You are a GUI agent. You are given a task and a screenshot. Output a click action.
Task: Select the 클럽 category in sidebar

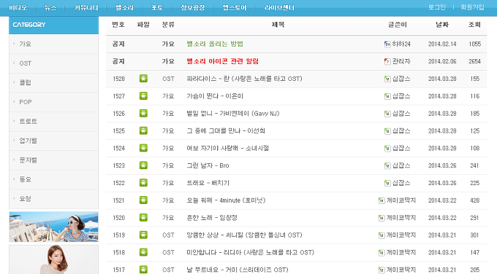[x=25, y=82]
